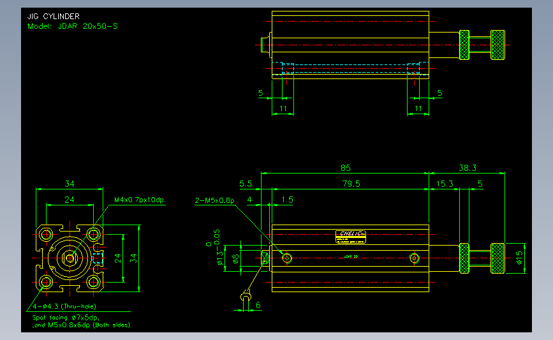Select the 15.3 dimension value
Image resolution: width=553 pixels, height=340 pixels.
click(x=445, y=184)
